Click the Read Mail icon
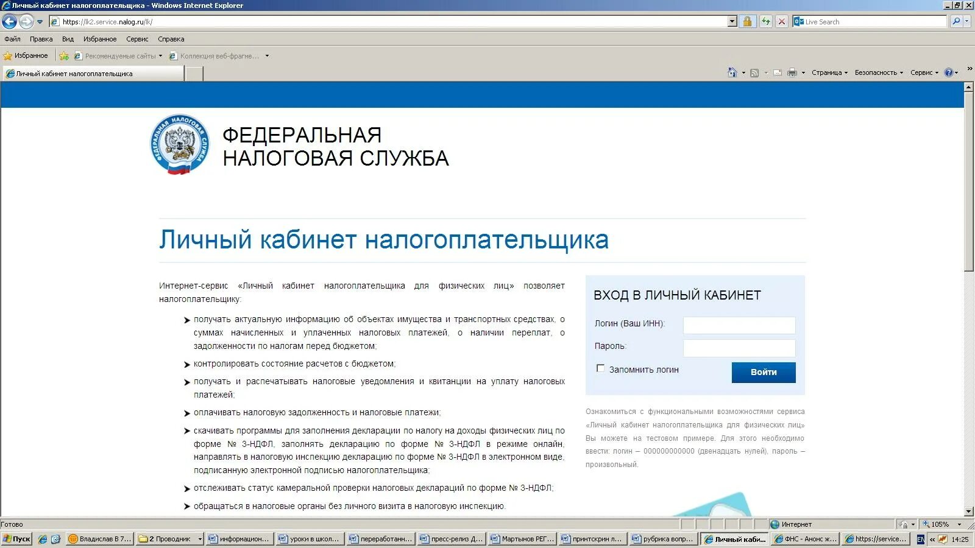The image size is (975, 548). point(777,72)
